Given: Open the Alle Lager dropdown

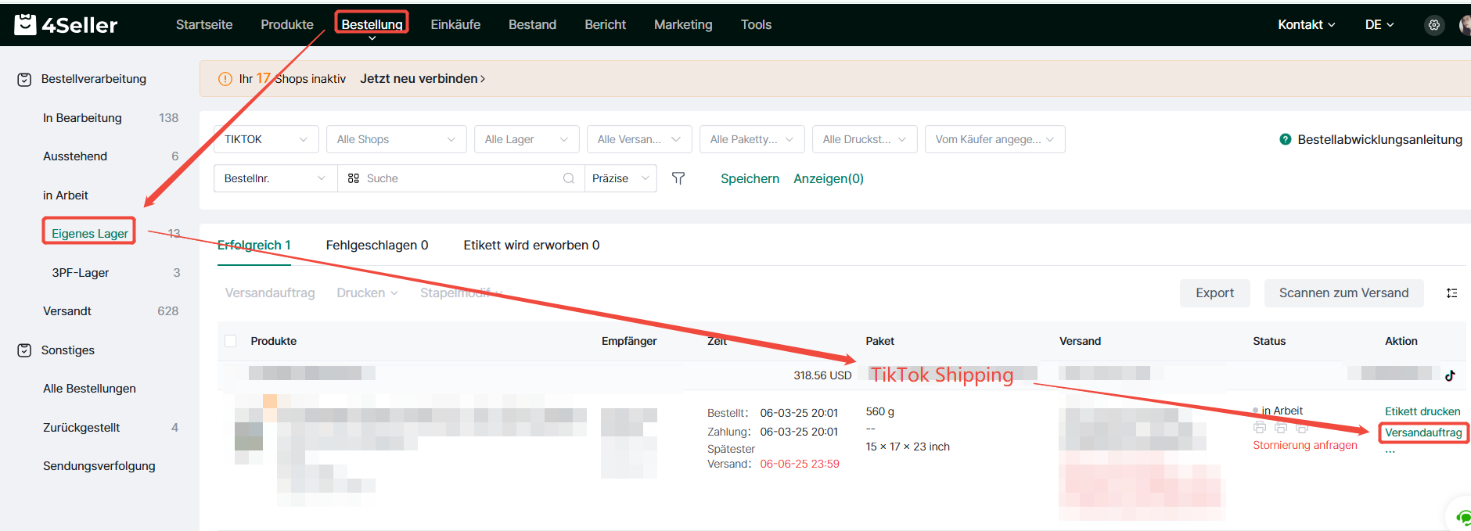Looking at the screenshot, I should coord(527,139).
